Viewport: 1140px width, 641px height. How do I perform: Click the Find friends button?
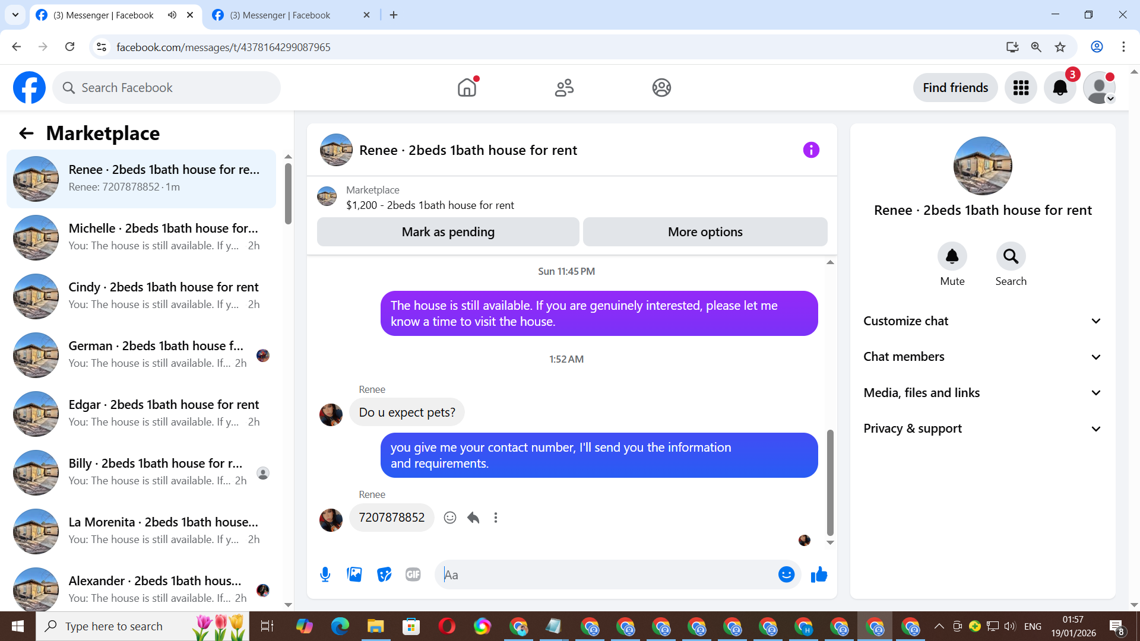(x=955, y=88)
